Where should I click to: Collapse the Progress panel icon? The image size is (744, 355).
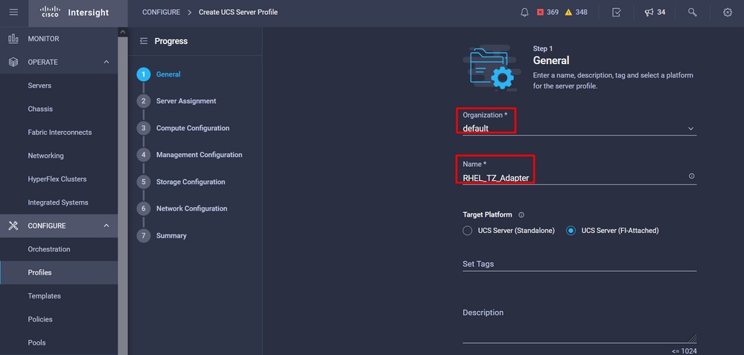coord(143,41)
